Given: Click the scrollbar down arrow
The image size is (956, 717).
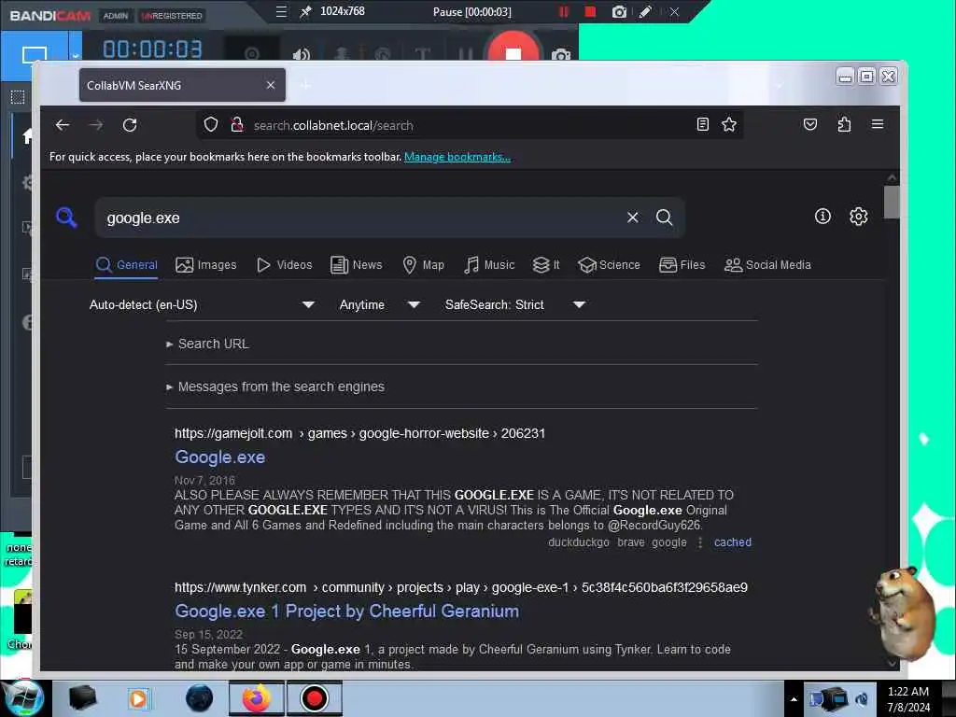Looking at the screenshot, I should click(892, 663).
